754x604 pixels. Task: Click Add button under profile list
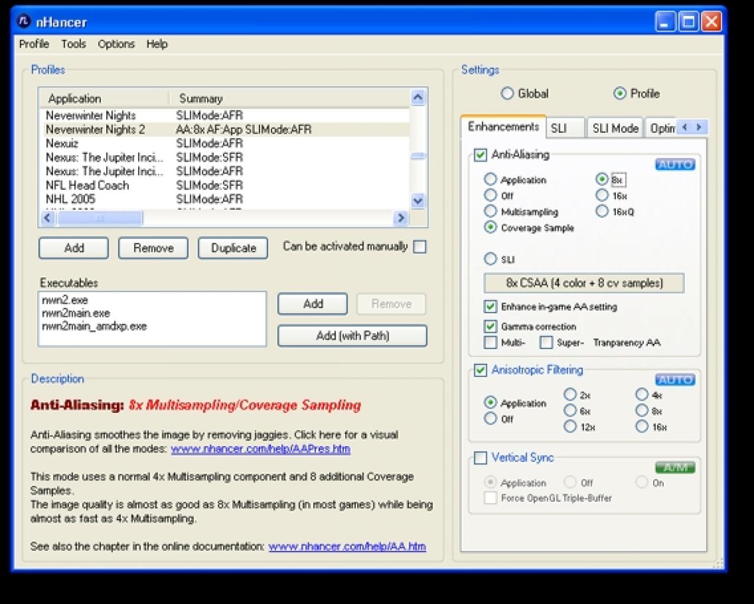74,248
